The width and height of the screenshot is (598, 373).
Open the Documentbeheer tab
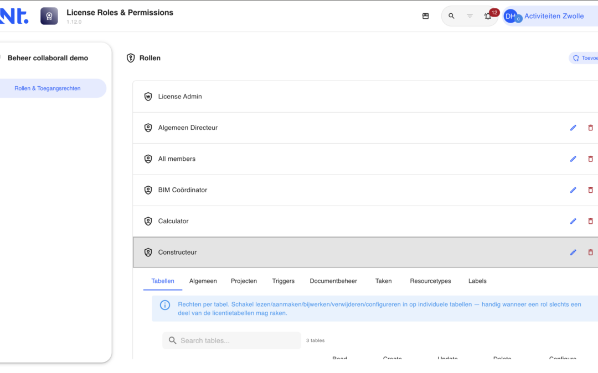click(x=333, y=281)
